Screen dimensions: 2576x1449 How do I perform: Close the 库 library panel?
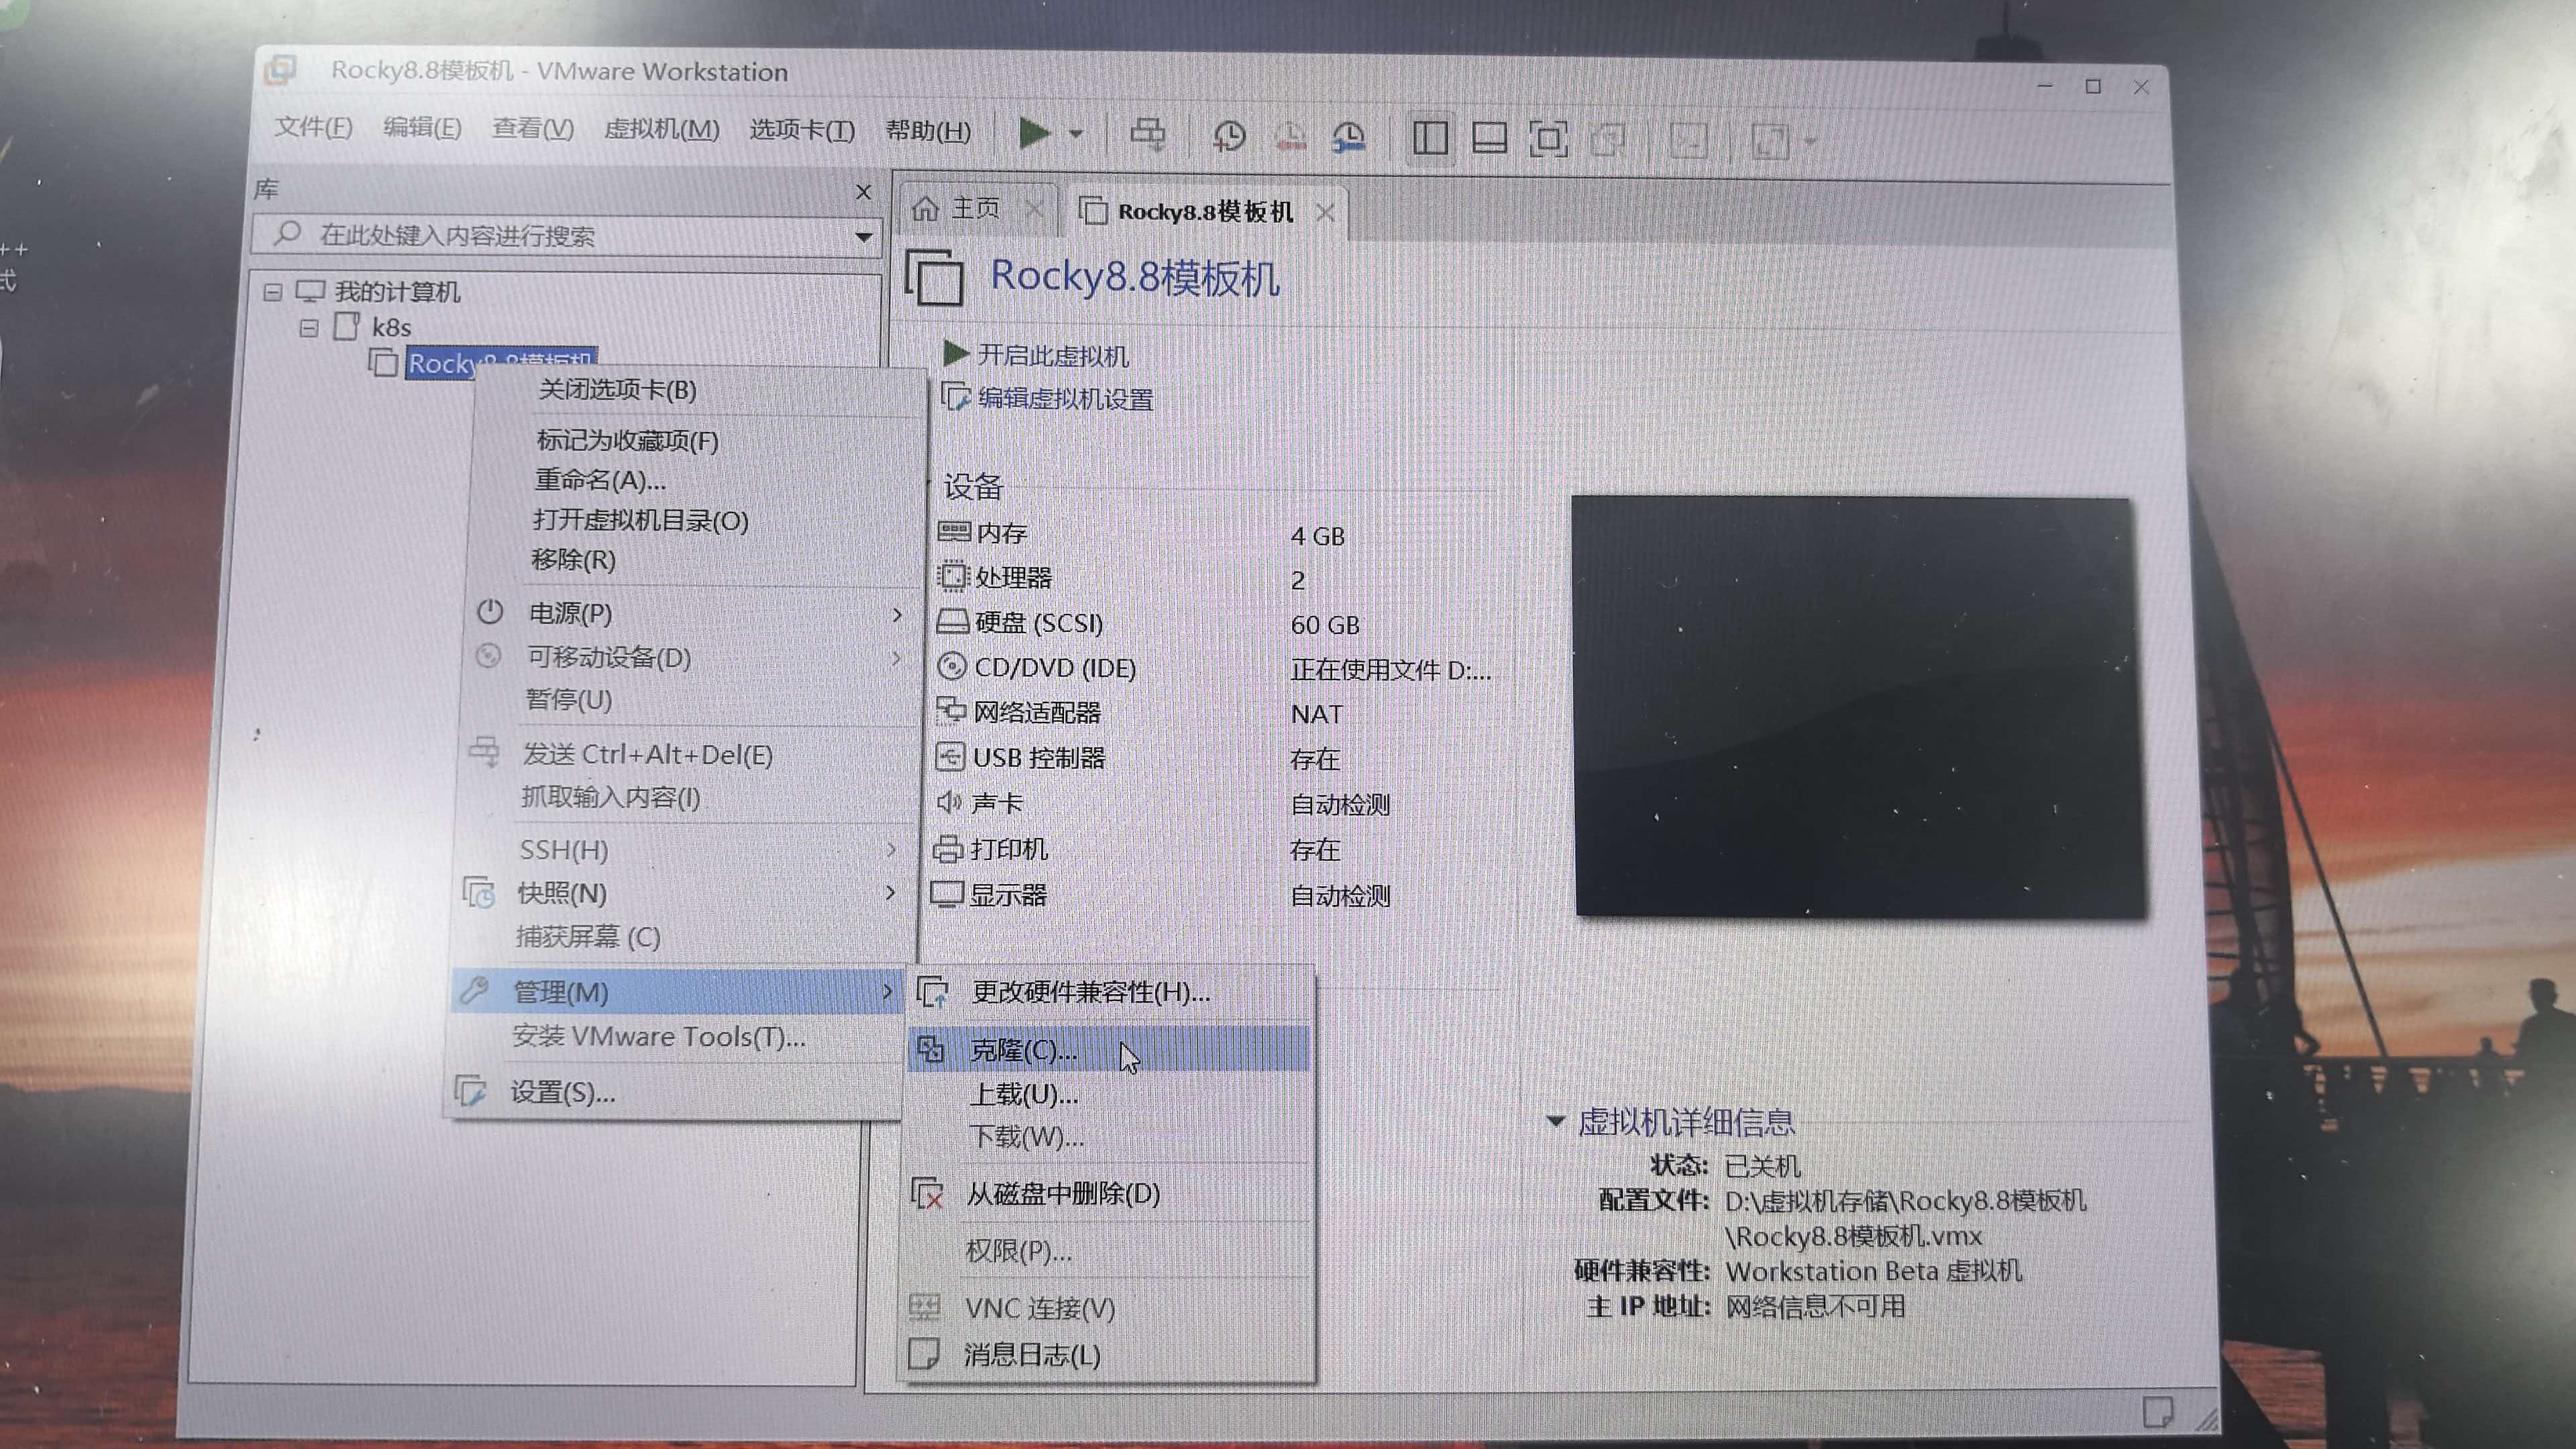(x=864, y=191)
